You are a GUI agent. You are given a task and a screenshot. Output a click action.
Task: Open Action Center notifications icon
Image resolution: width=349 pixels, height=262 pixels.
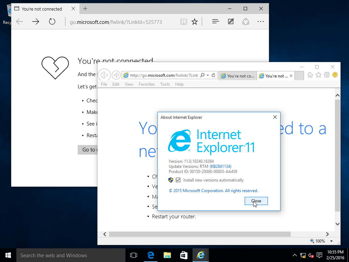pos(319,255)
